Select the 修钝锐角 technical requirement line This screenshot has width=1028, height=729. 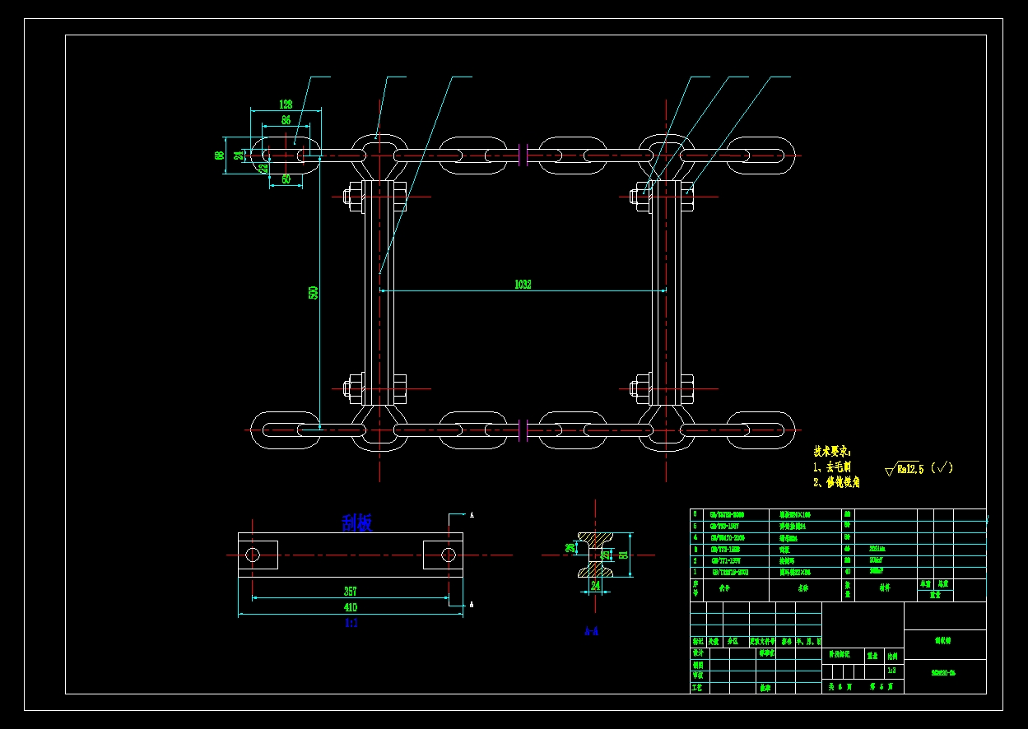point(836,482)
